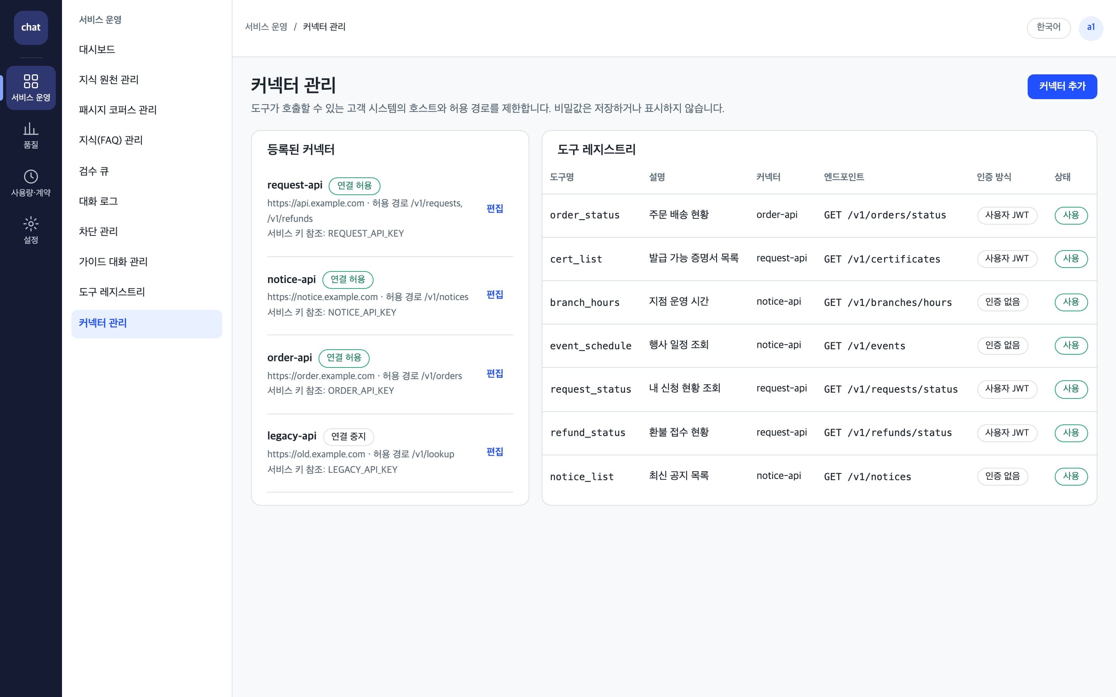The width and height of the screenshot is (1116, 697).
Task: Click 연결 중지 badge for legacy-api
Action: 348,436
